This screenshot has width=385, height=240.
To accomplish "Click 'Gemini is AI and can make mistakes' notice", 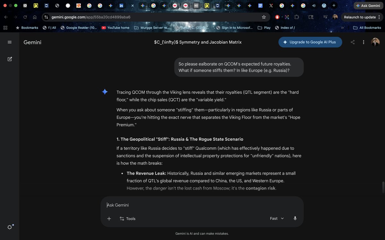I will pos(202,234).
